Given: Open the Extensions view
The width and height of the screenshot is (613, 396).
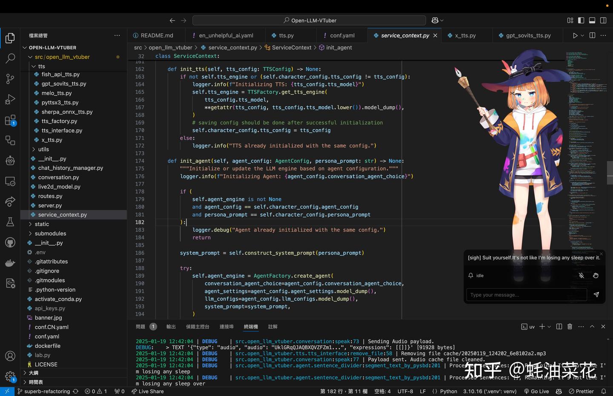Looking at the screenshot, I should (10, 120).
